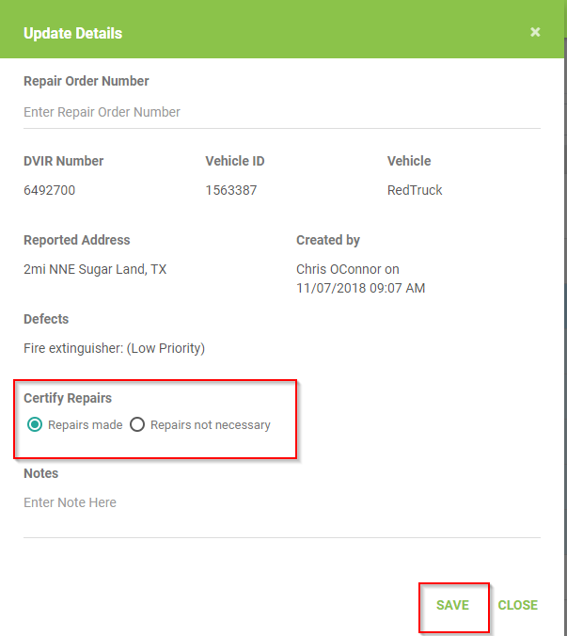
Task: Select the Repairs made radio button
Action: point(35,425)
